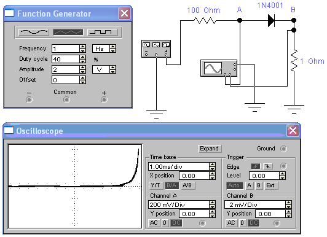The height and width of the screenshot is (237, 327).
Task: Select sine waveform in Function Generator
Action: pyautogui.click(x=34, y=32)
